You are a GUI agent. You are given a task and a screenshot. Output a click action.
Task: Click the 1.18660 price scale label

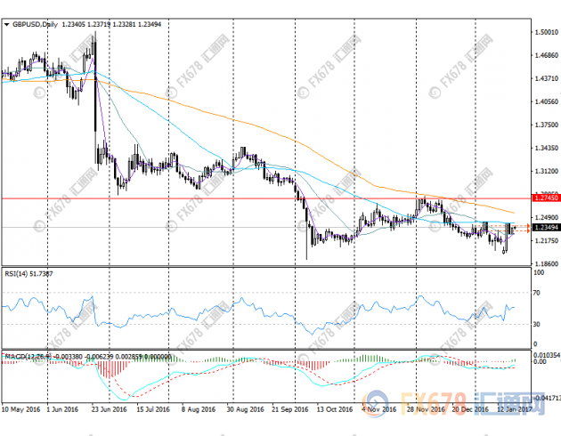coord(543,263)
